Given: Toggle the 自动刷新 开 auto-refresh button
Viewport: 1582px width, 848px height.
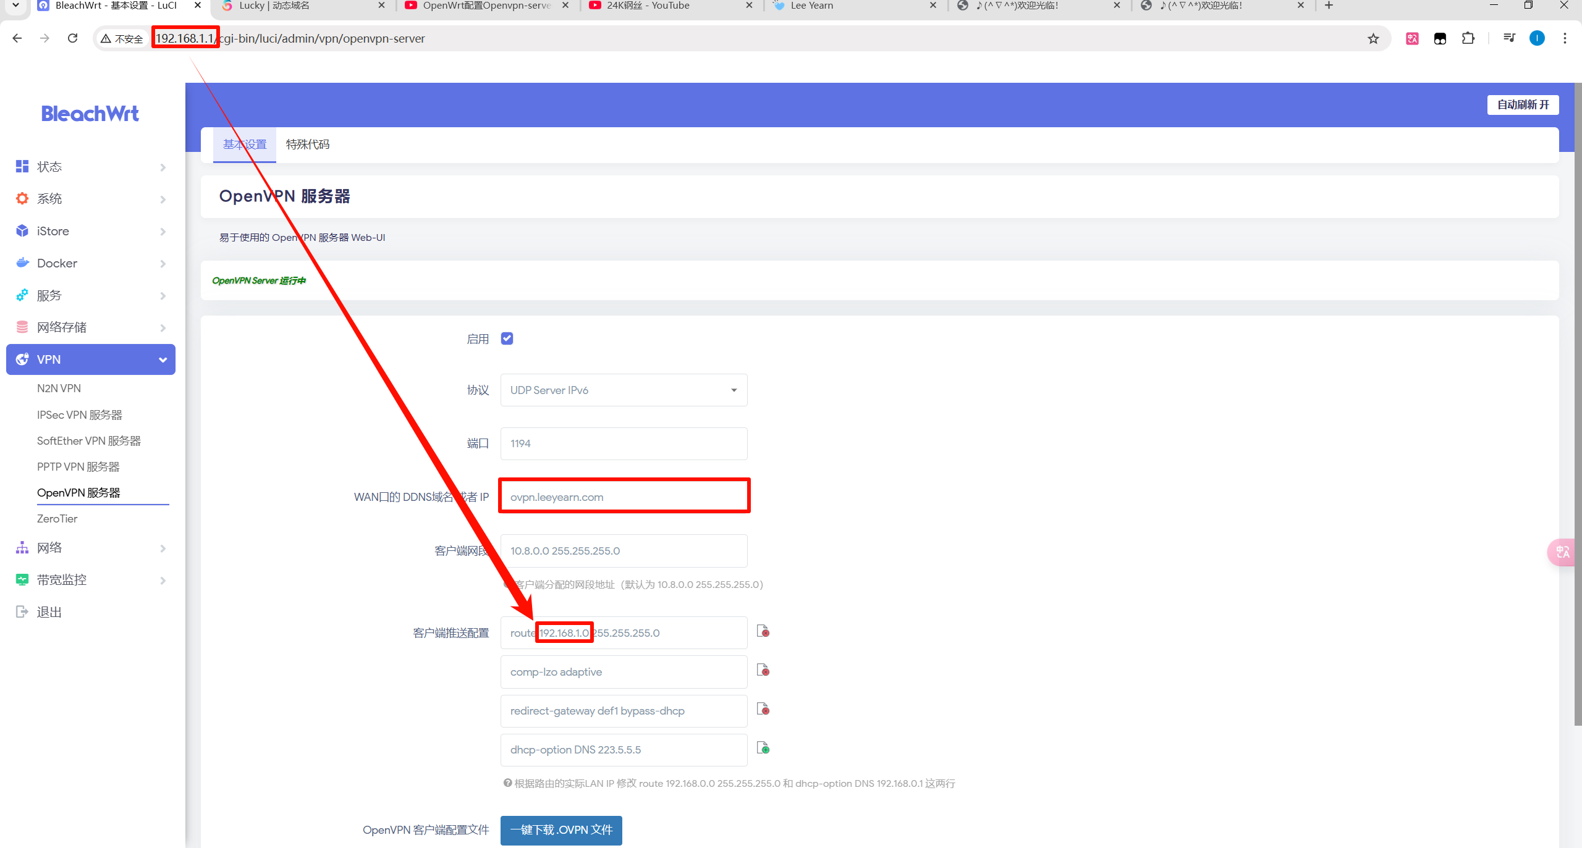Looking at the screenshot, I should pos(1523,104).
